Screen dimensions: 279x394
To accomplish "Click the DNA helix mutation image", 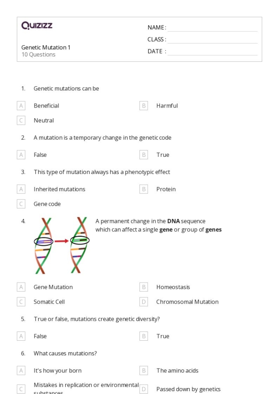I will click(61, 245).
